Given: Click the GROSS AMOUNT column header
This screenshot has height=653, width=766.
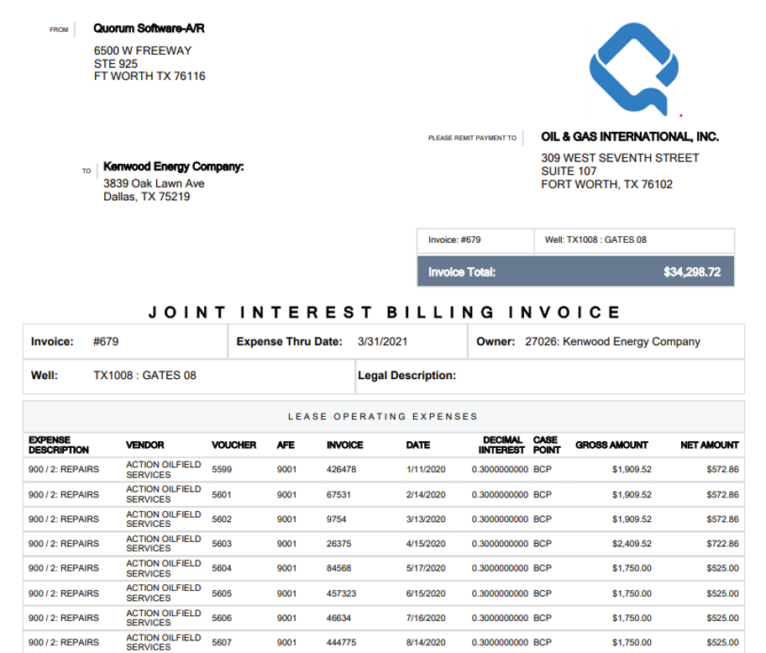Looking at the screenshot, I should (x=611, y=445).
